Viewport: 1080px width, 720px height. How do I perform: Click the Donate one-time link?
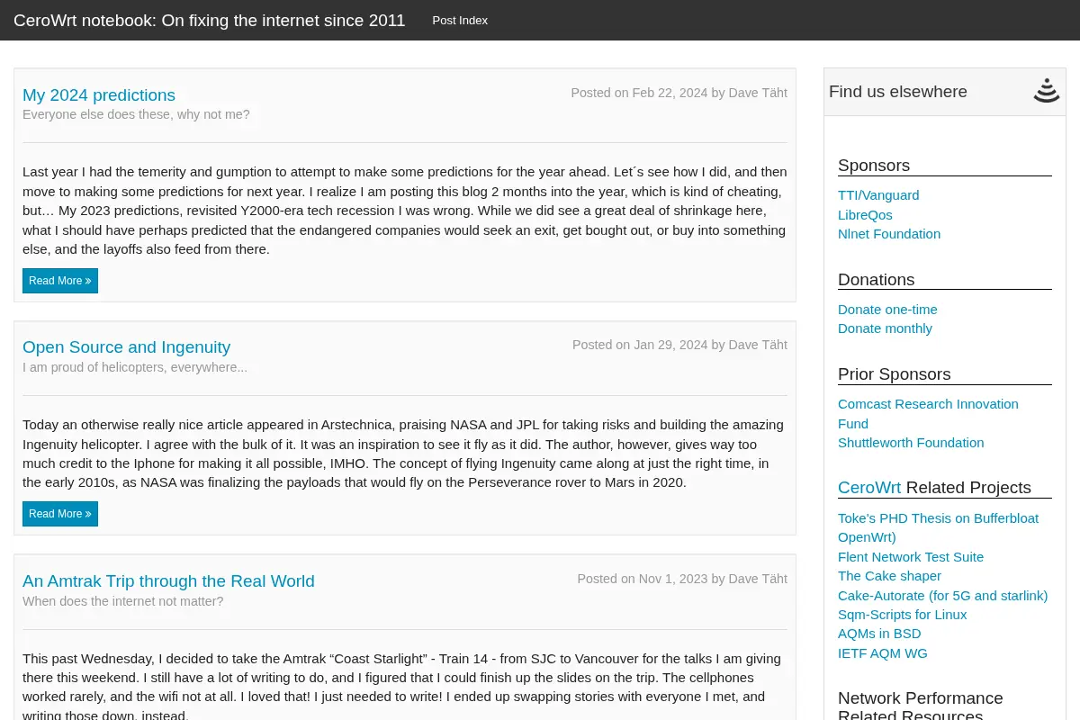pos(887,310)
